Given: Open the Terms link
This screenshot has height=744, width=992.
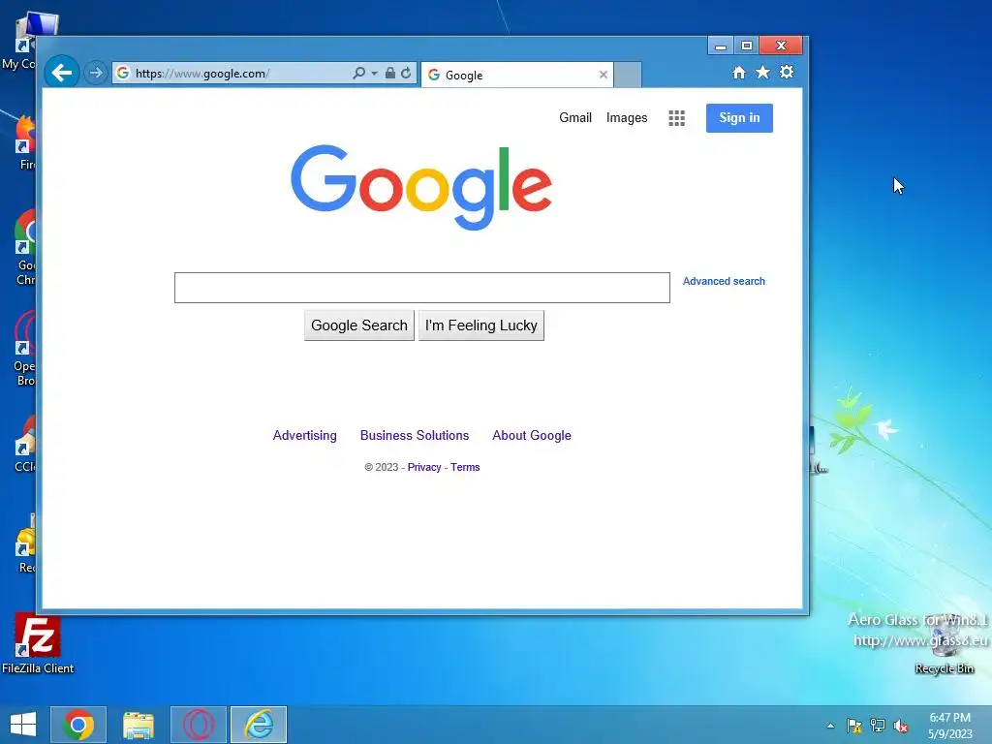Looking at the screenshot, I should coord(465,467).
